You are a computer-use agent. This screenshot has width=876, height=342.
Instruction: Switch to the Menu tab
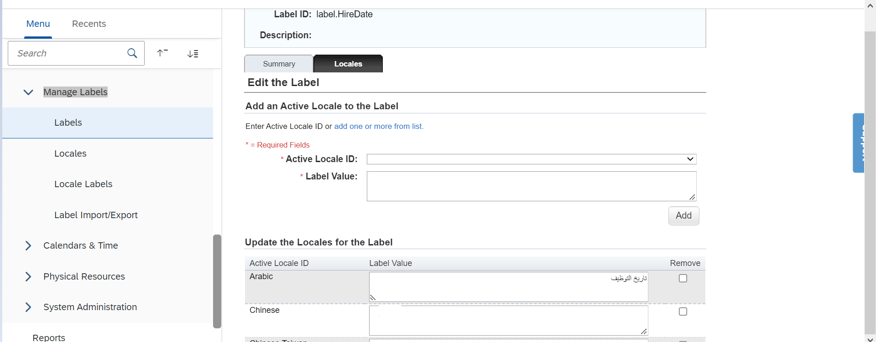tap(38, 24)
